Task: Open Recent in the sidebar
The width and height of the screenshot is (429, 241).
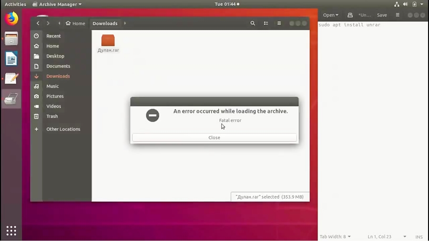Action: coord(53,36)
